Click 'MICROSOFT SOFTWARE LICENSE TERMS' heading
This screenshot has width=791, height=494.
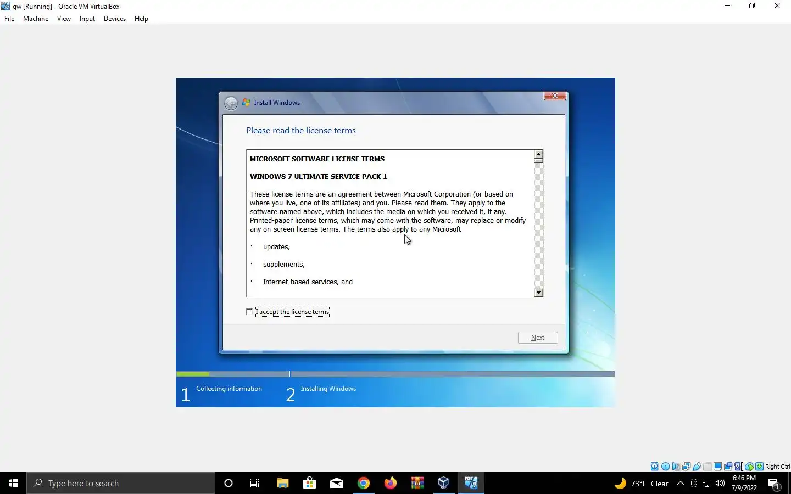(317, 159)
